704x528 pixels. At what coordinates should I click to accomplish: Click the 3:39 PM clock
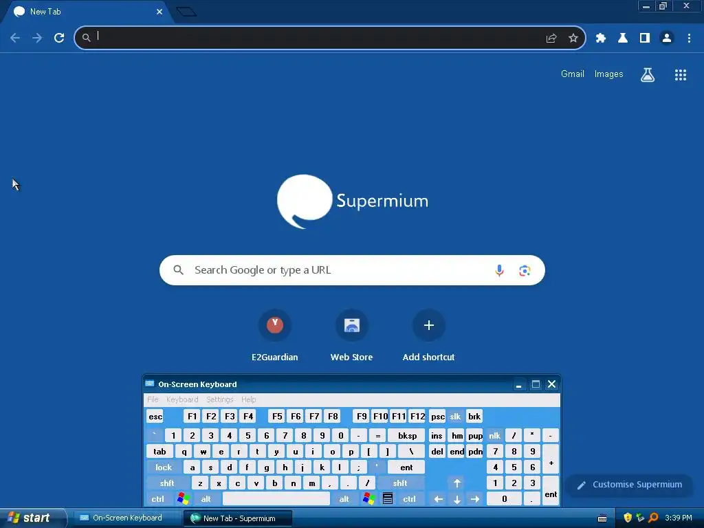679,518
